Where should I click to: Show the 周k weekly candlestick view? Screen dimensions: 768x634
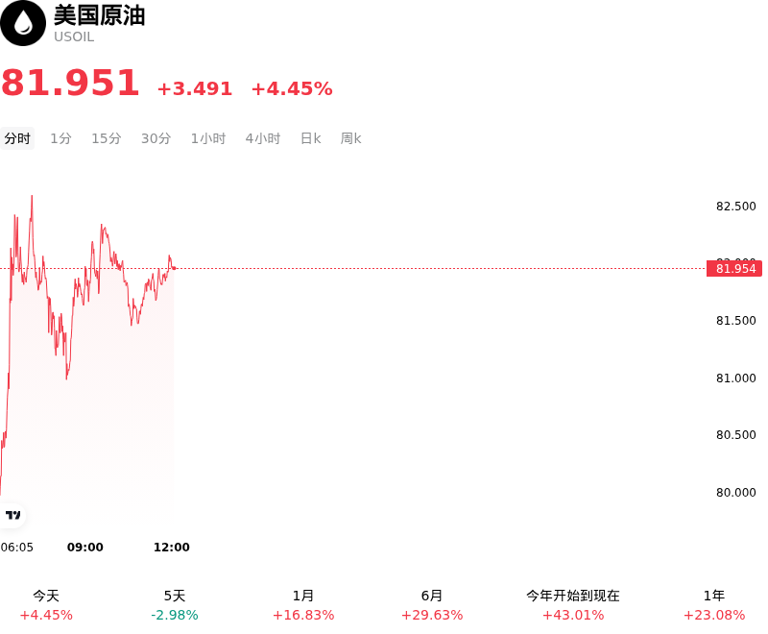[x=350, y=138]
